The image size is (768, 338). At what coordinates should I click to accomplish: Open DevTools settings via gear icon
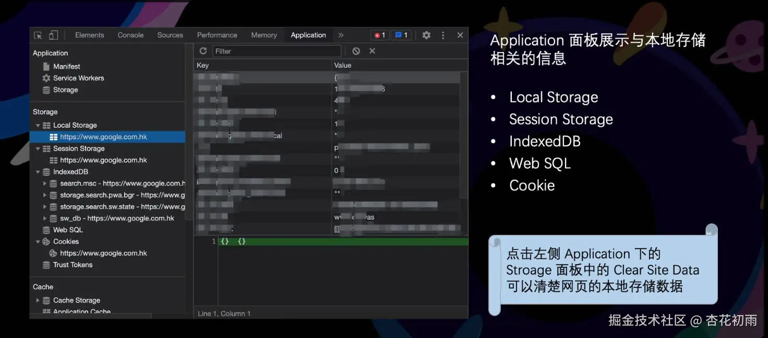[426, 35]
